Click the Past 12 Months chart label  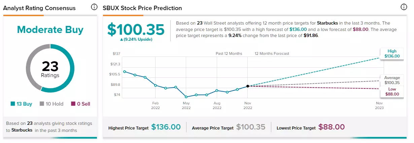click(229, 53)
